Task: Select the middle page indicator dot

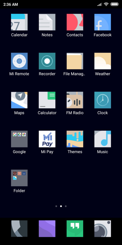Action: 61,206
